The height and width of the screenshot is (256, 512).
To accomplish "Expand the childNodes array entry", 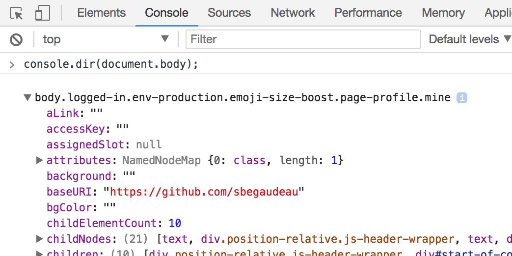I will coord(39,239).
